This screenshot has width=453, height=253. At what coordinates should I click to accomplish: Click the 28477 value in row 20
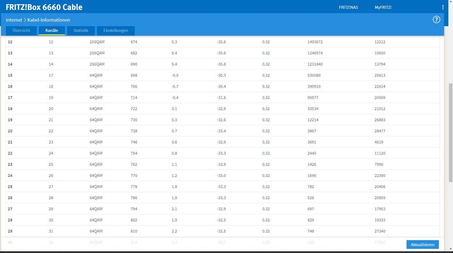[380, 131]
